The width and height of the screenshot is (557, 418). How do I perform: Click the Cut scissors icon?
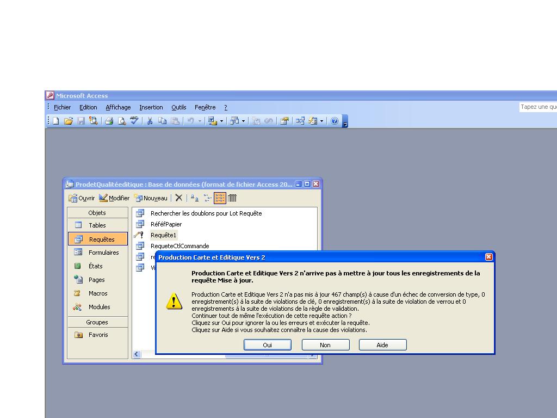(150, 121)
